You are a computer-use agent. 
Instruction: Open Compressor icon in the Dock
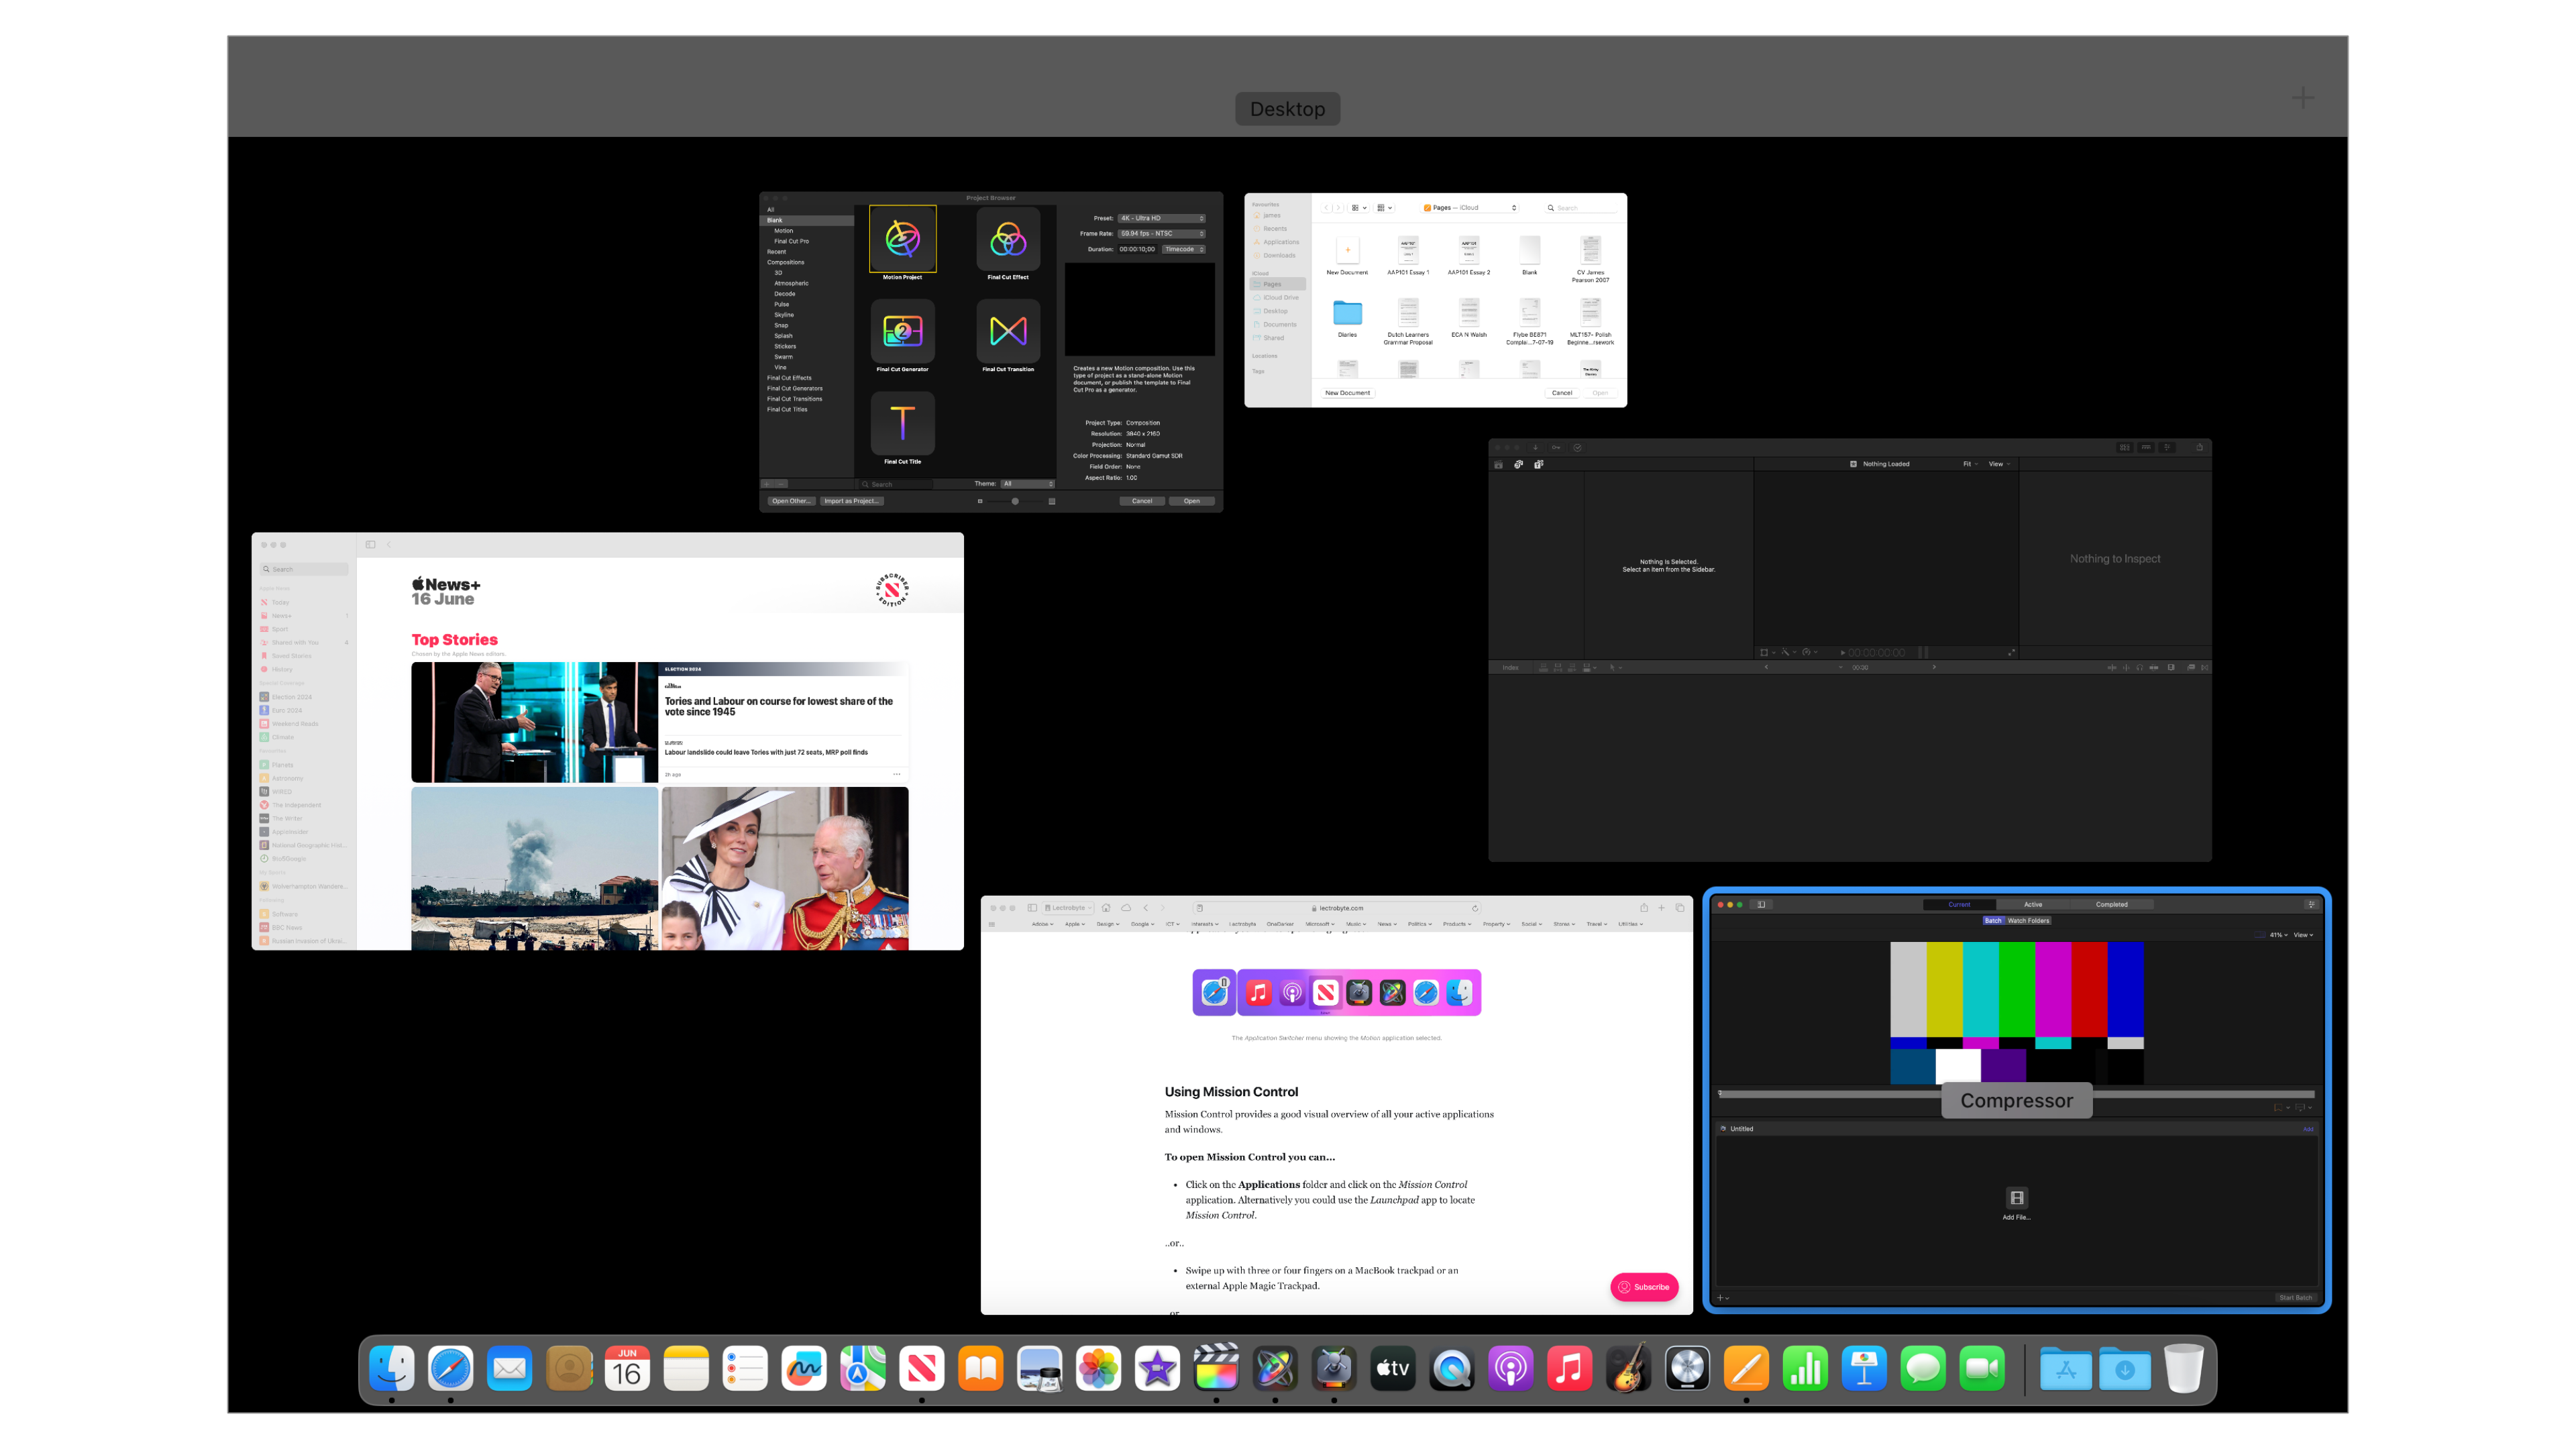[x=1334, y=1368]
